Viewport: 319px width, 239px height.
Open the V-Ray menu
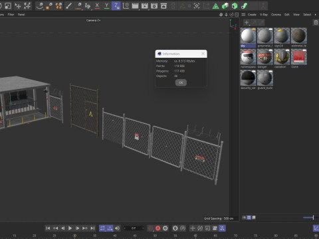click(x=264, y=15)
